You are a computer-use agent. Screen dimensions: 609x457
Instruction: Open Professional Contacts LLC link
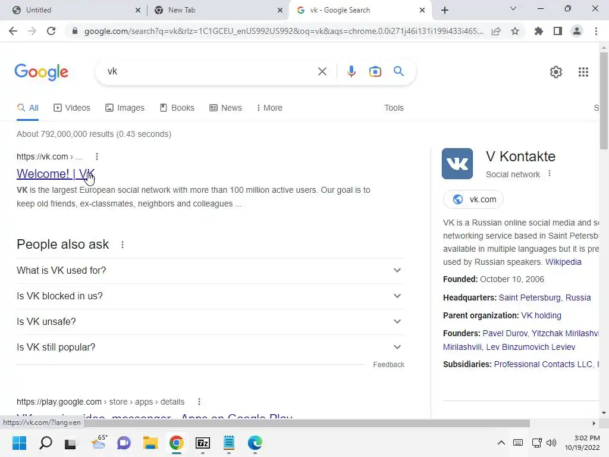click(x=543, y=365)
